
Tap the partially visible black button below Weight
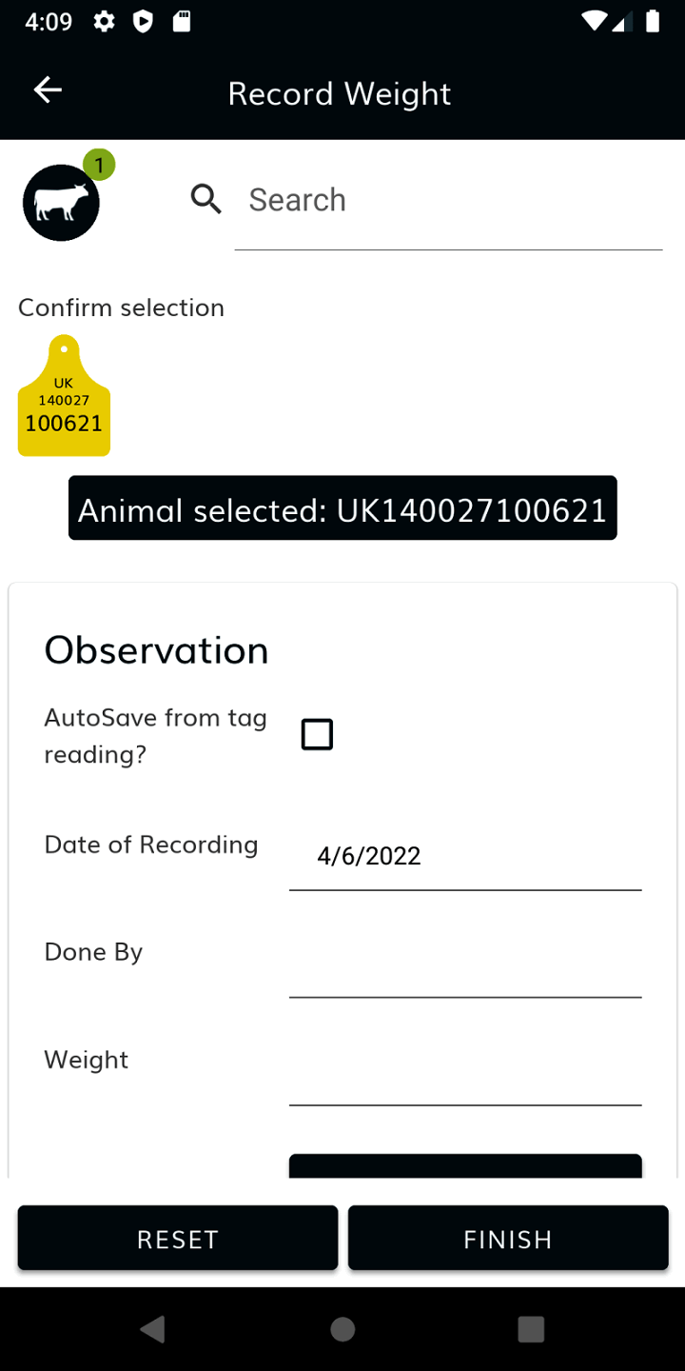464,1165
